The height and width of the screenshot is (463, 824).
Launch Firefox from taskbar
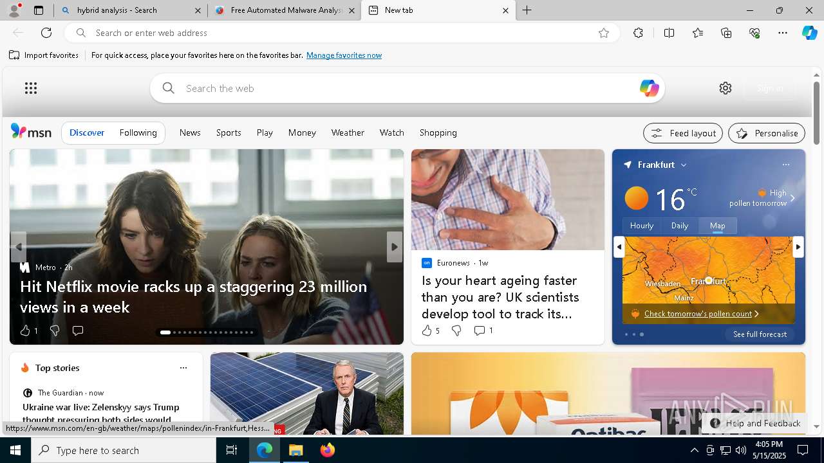click(x=328, y=450)
